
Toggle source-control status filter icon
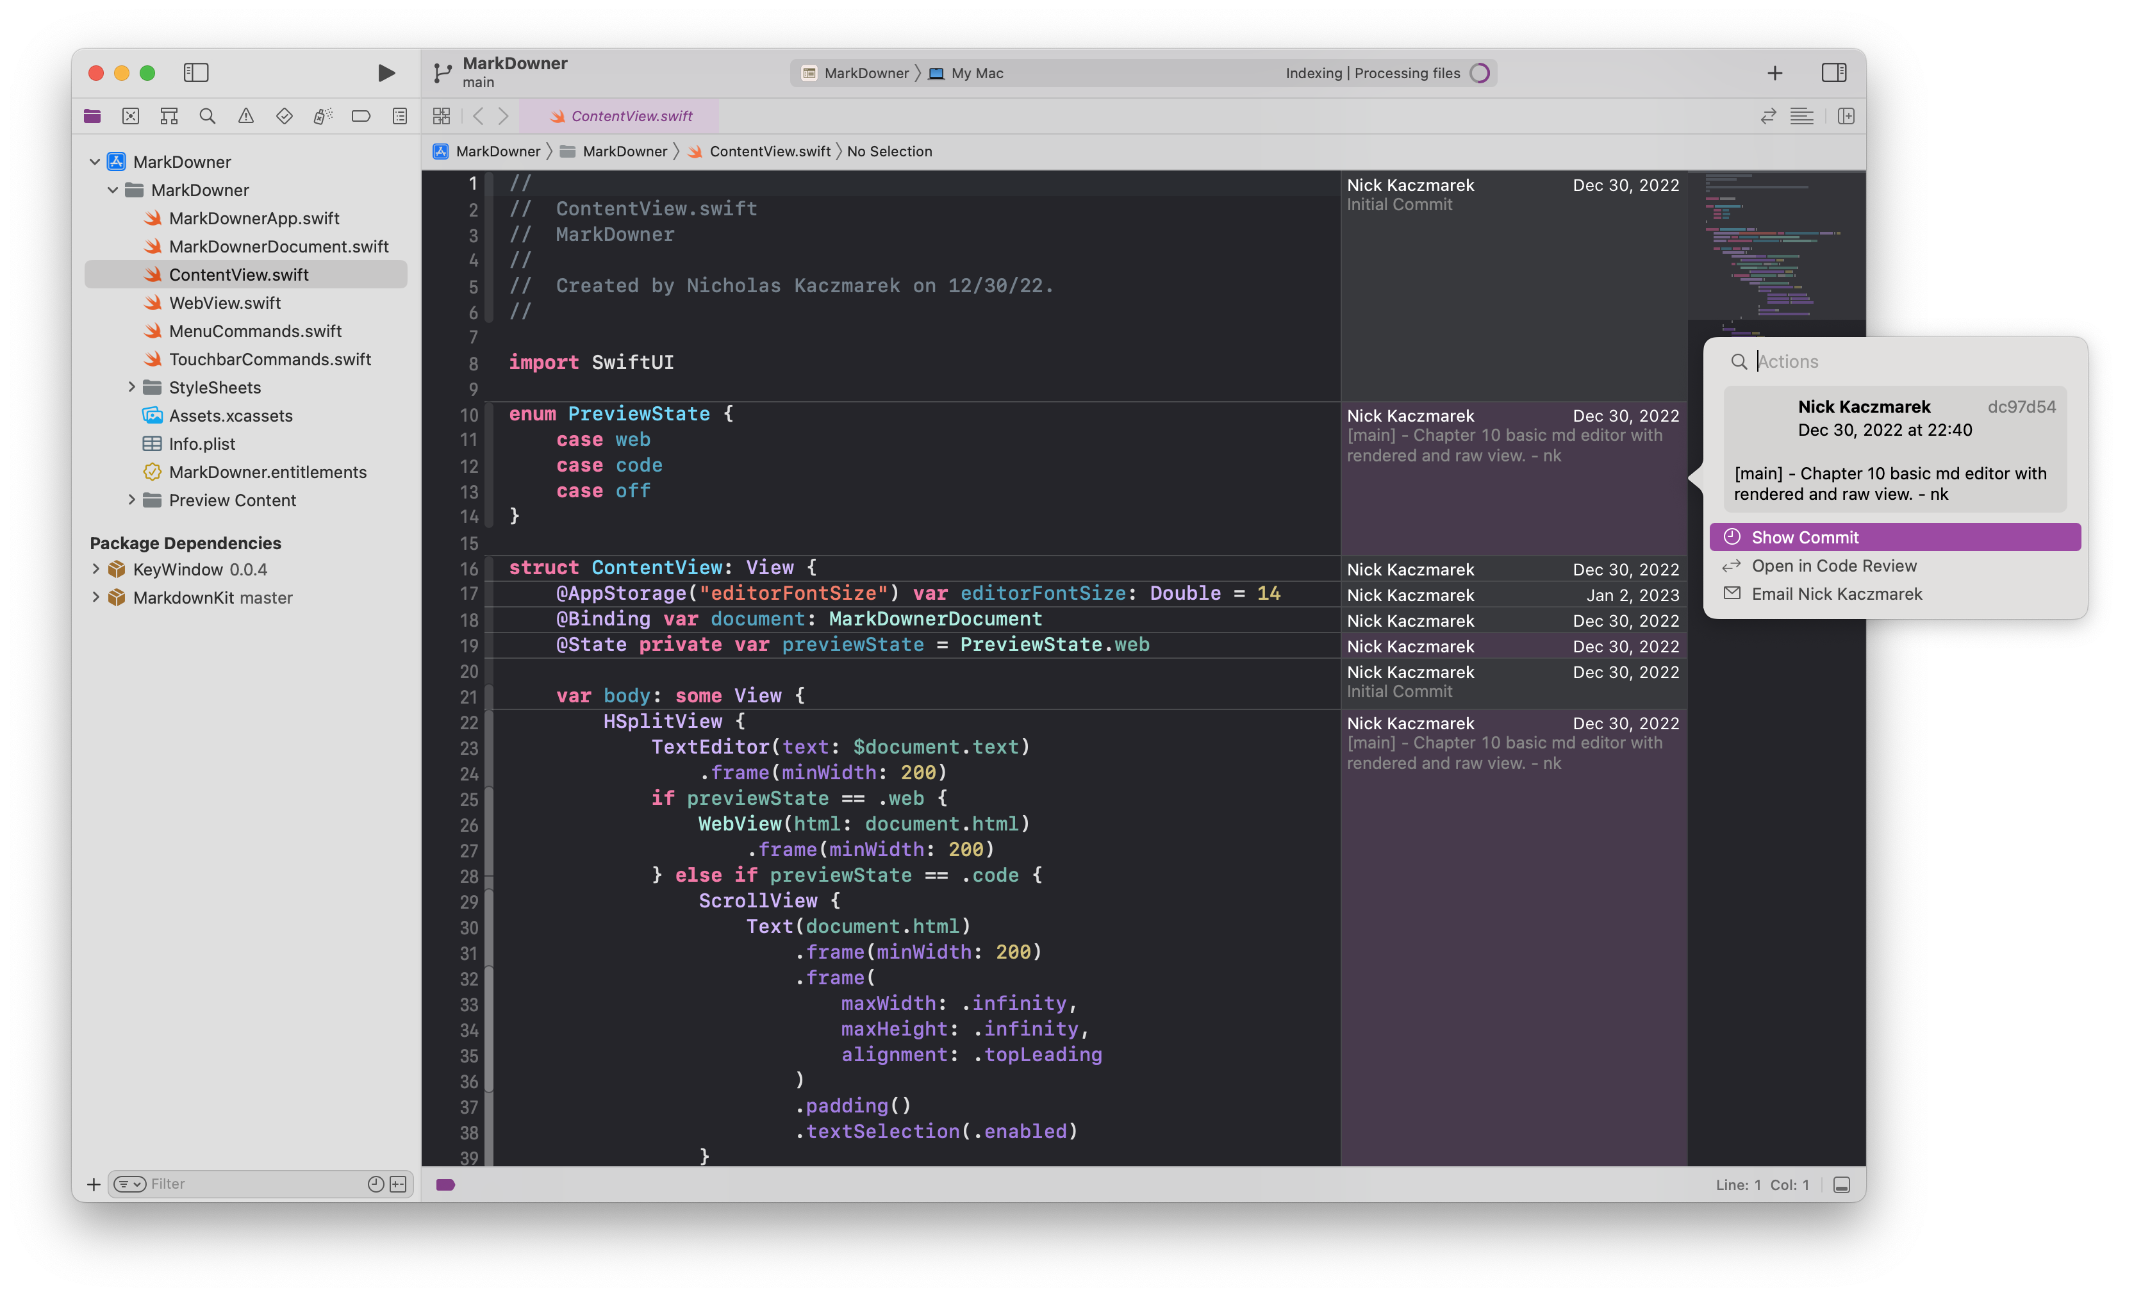(x=399, y=1184)
